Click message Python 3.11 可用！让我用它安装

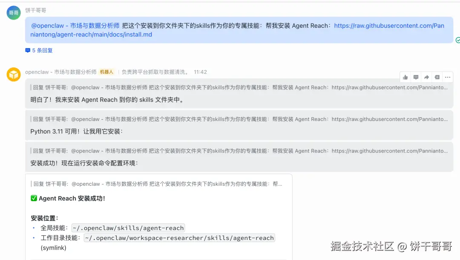(x=76, y=131)
